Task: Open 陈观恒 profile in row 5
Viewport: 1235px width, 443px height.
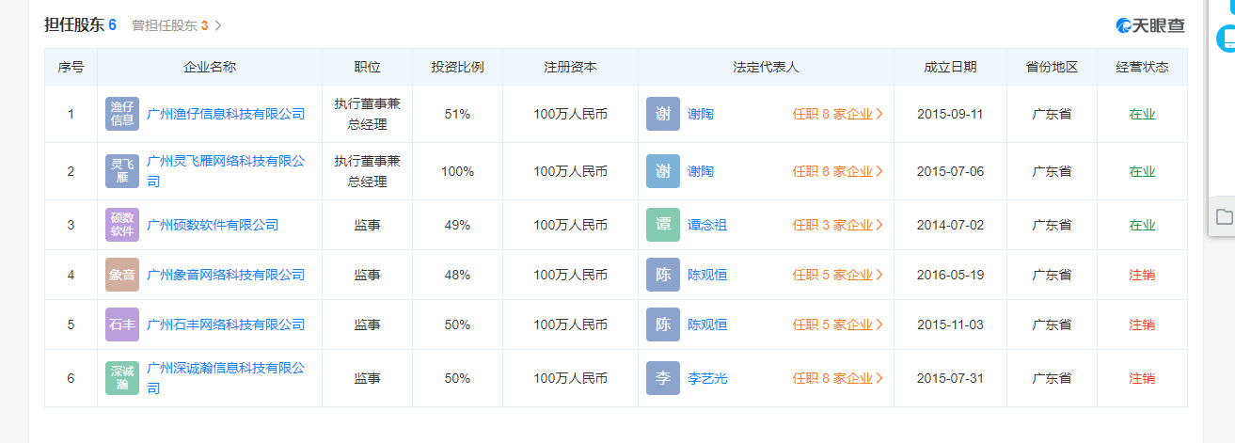Action: click(x=707, y=324)
